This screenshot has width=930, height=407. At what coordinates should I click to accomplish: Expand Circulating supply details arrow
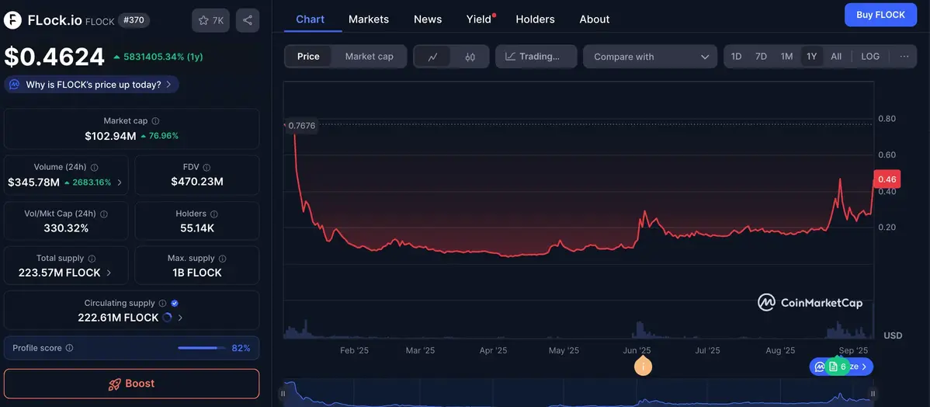click(181, 318)
